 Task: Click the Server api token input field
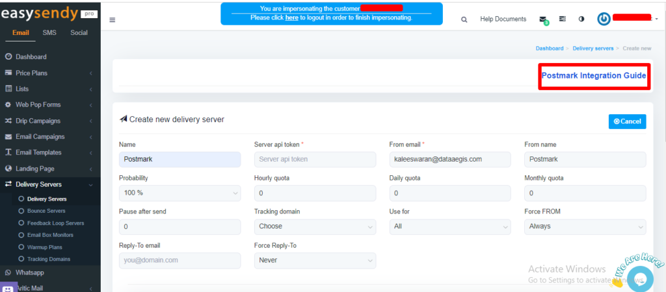pos(315,159)
